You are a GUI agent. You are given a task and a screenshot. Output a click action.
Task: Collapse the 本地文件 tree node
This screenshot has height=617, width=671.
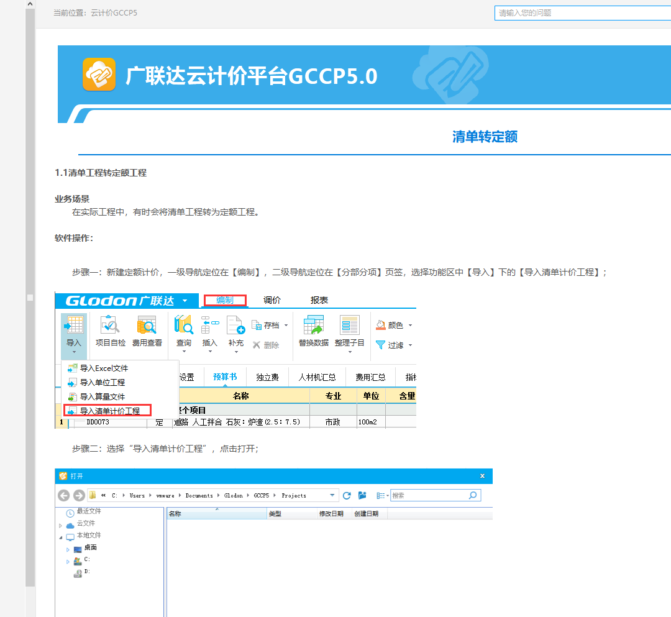pos(60,538)
